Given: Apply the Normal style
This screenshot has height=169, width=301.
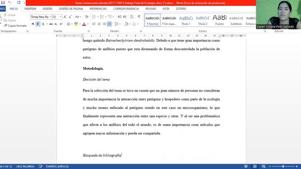Looking at the screenshot, I should [x=152, y=20].
